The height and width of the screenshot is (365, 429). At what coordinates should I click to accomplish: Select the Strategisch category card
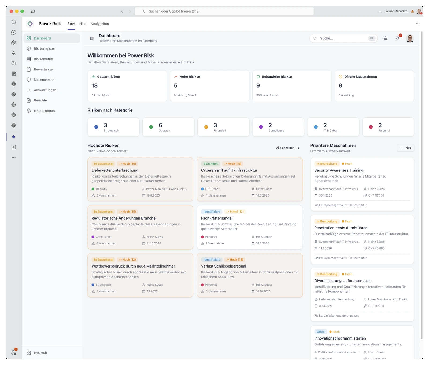113,127
